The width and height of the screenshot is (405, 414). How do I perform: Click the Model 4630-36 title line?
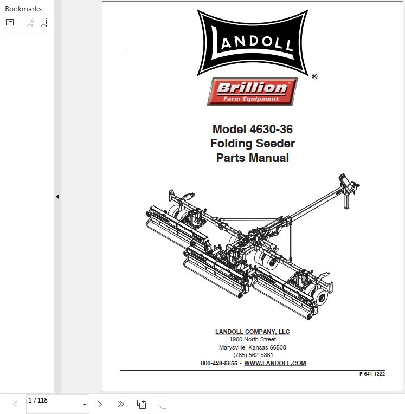(x=253, y=129)
